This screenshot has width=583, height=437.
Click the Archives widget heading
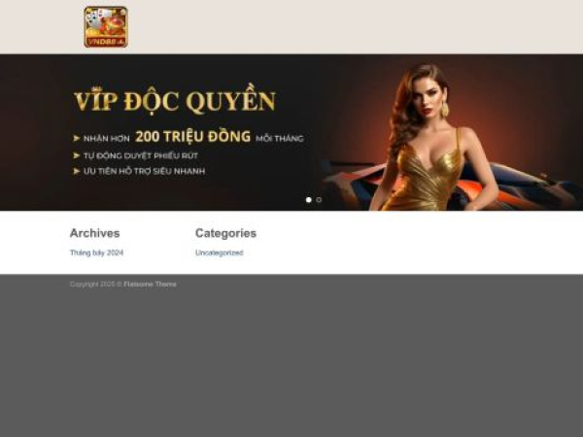click(x=94, y=233)
